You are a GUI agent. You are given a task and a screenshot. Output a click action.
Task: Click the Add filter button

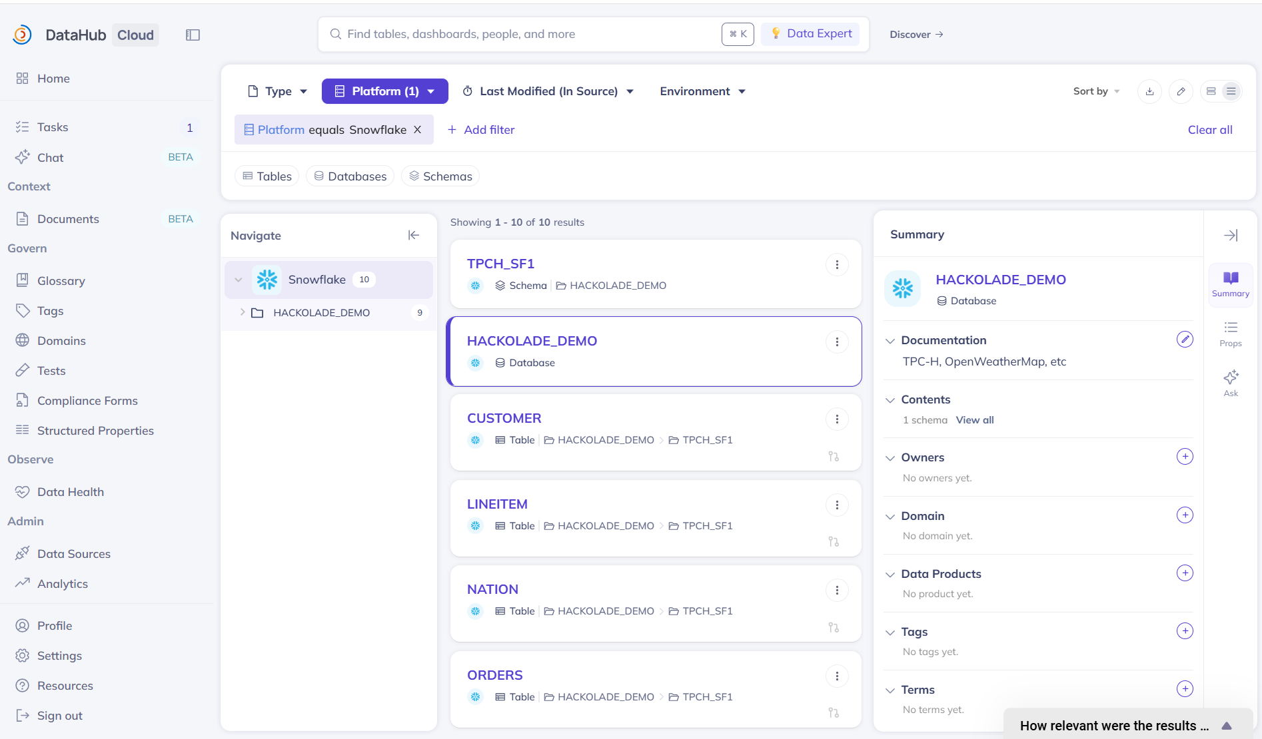480,130
